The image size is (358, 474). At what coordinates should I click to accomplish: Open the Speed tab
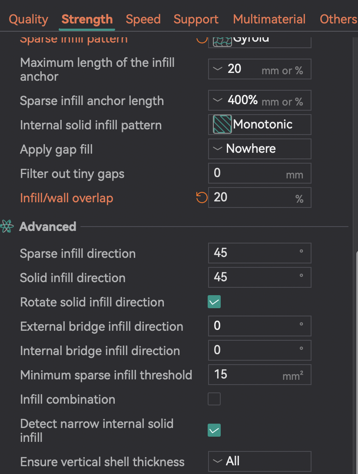143,20
